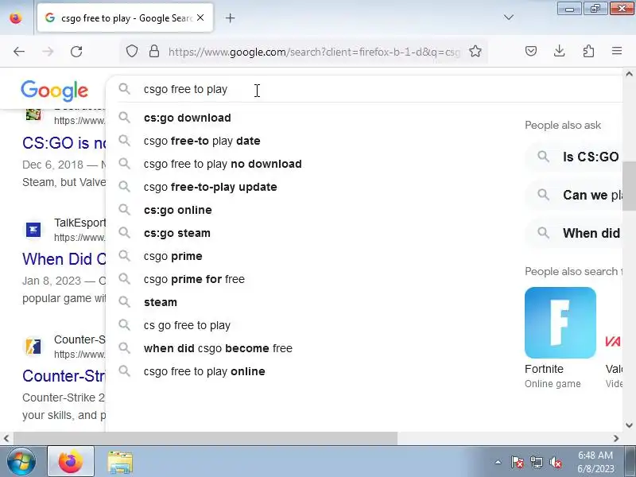Open a new tab with the plus button

[x=230, y=17]
